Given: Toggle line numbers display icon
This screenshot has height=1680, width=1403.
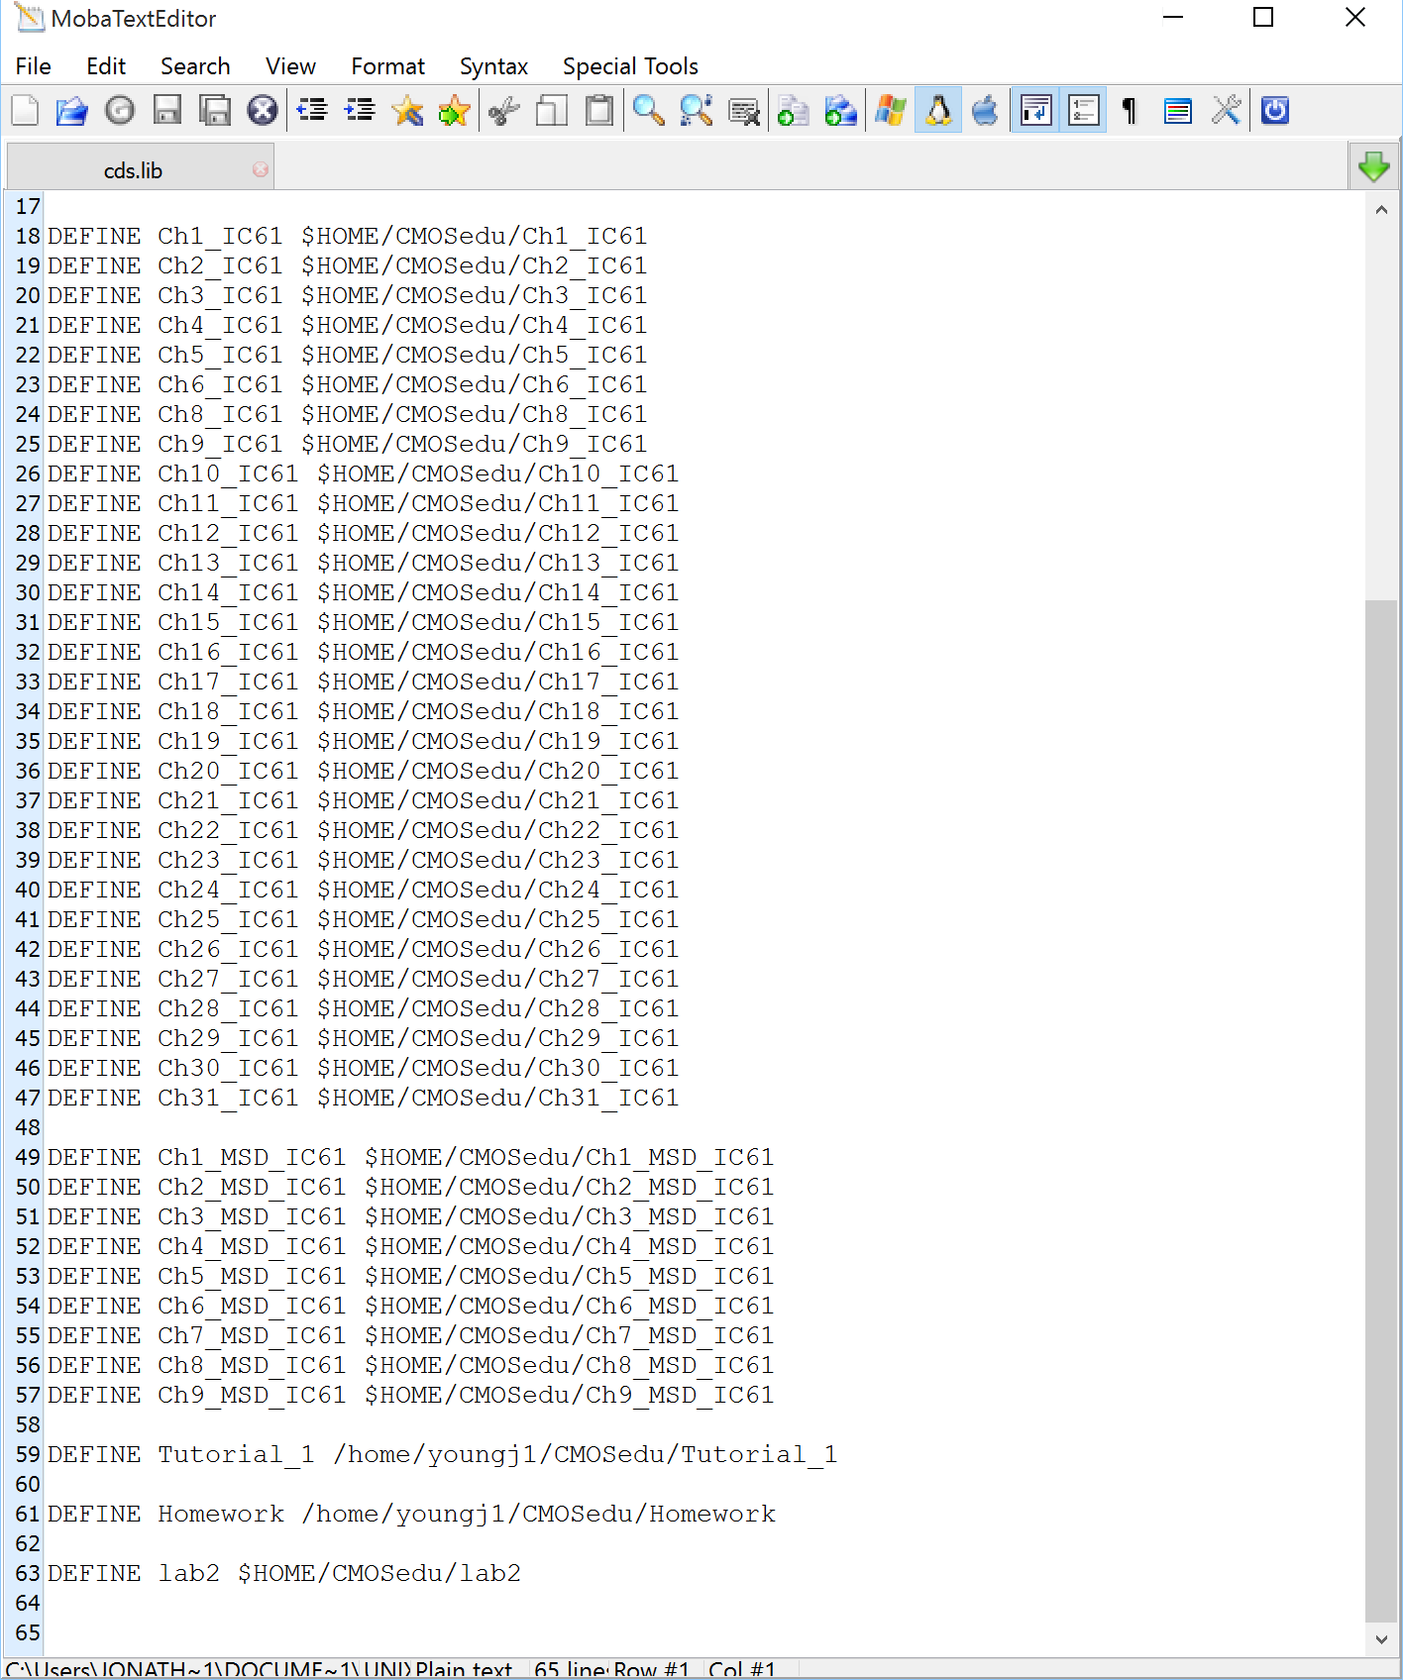Looking at the screenshot, I should [1083, 111].
